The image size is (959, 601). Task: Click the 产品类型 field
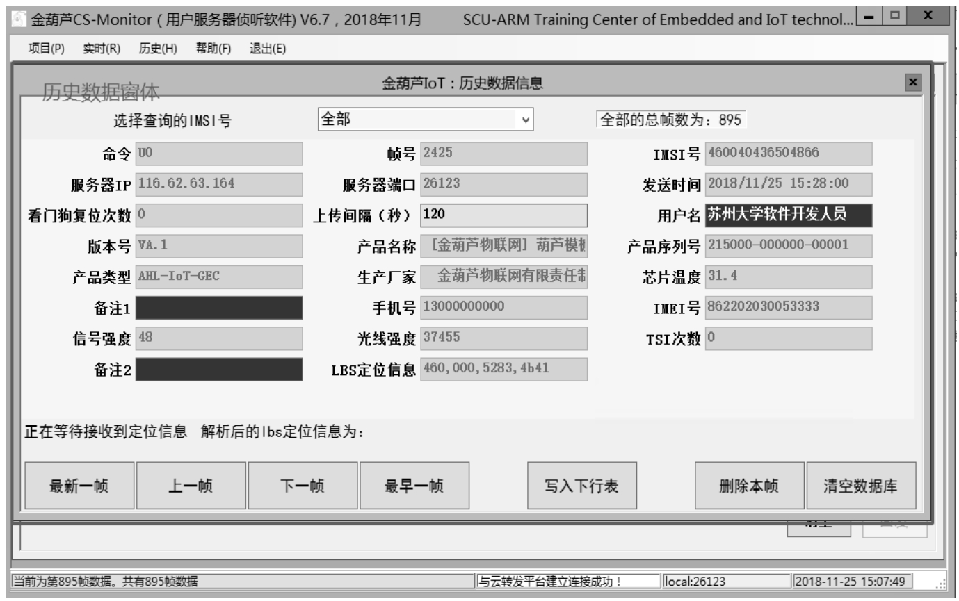coord(219,277)
